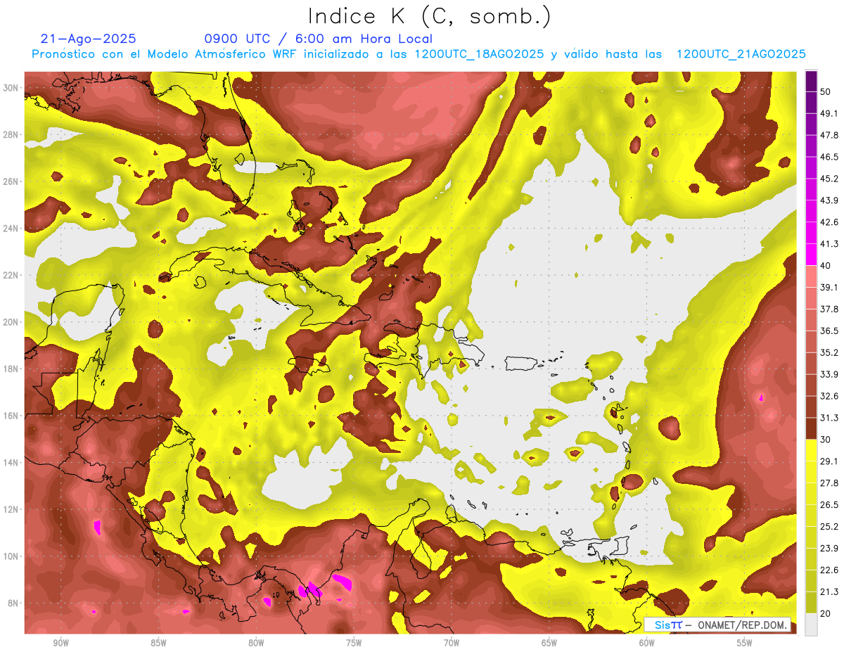Click the longitude label '90W'
844x652 pixels.
[60, 643]
